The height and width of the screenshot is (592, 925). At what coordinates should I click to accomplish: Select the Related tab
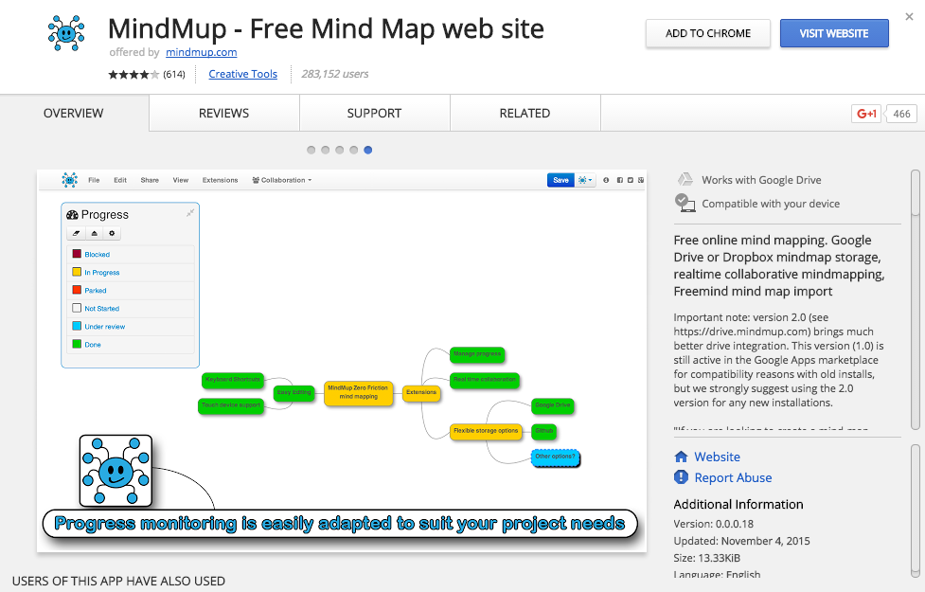point(525,114)
